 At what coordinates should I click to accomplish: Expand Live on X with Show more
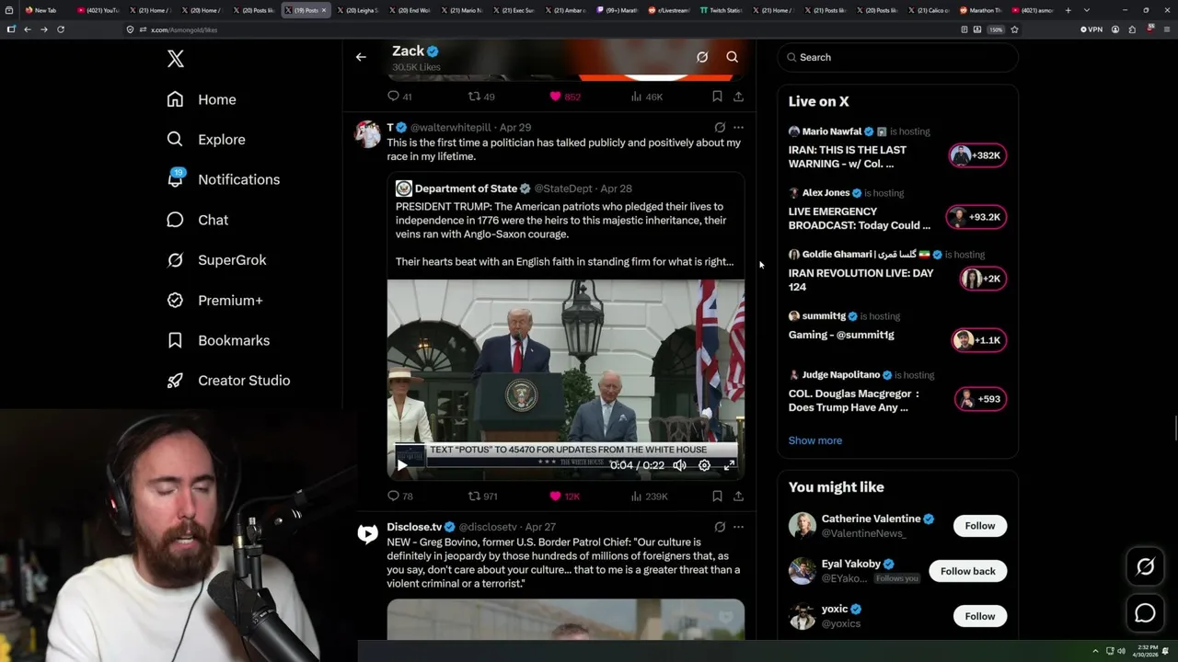(815, 440)
